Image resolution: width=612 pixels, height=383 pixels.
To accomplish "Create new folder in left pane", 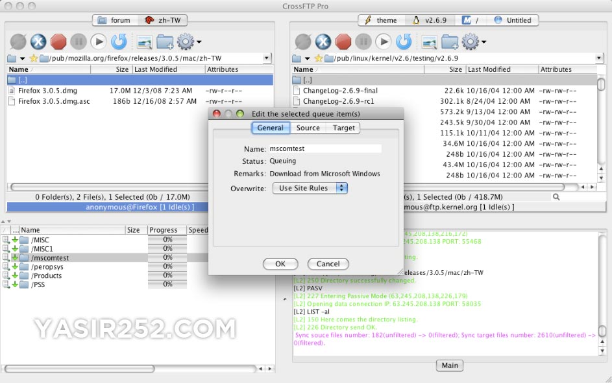I will (x=165, y=42).
